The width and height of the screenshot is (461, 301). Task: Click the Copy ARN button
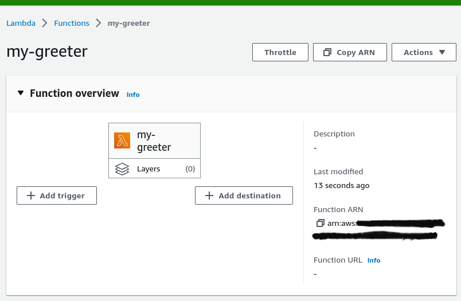click(x=350, y=52)
